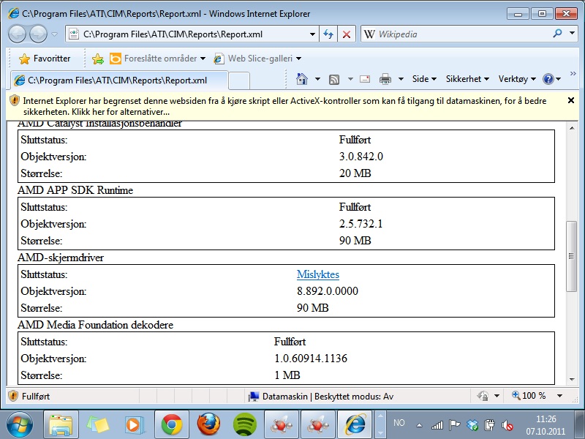This screenshot has width=585, height=439.
Task: Click in the Wikipedia search box
Action: 461,34
